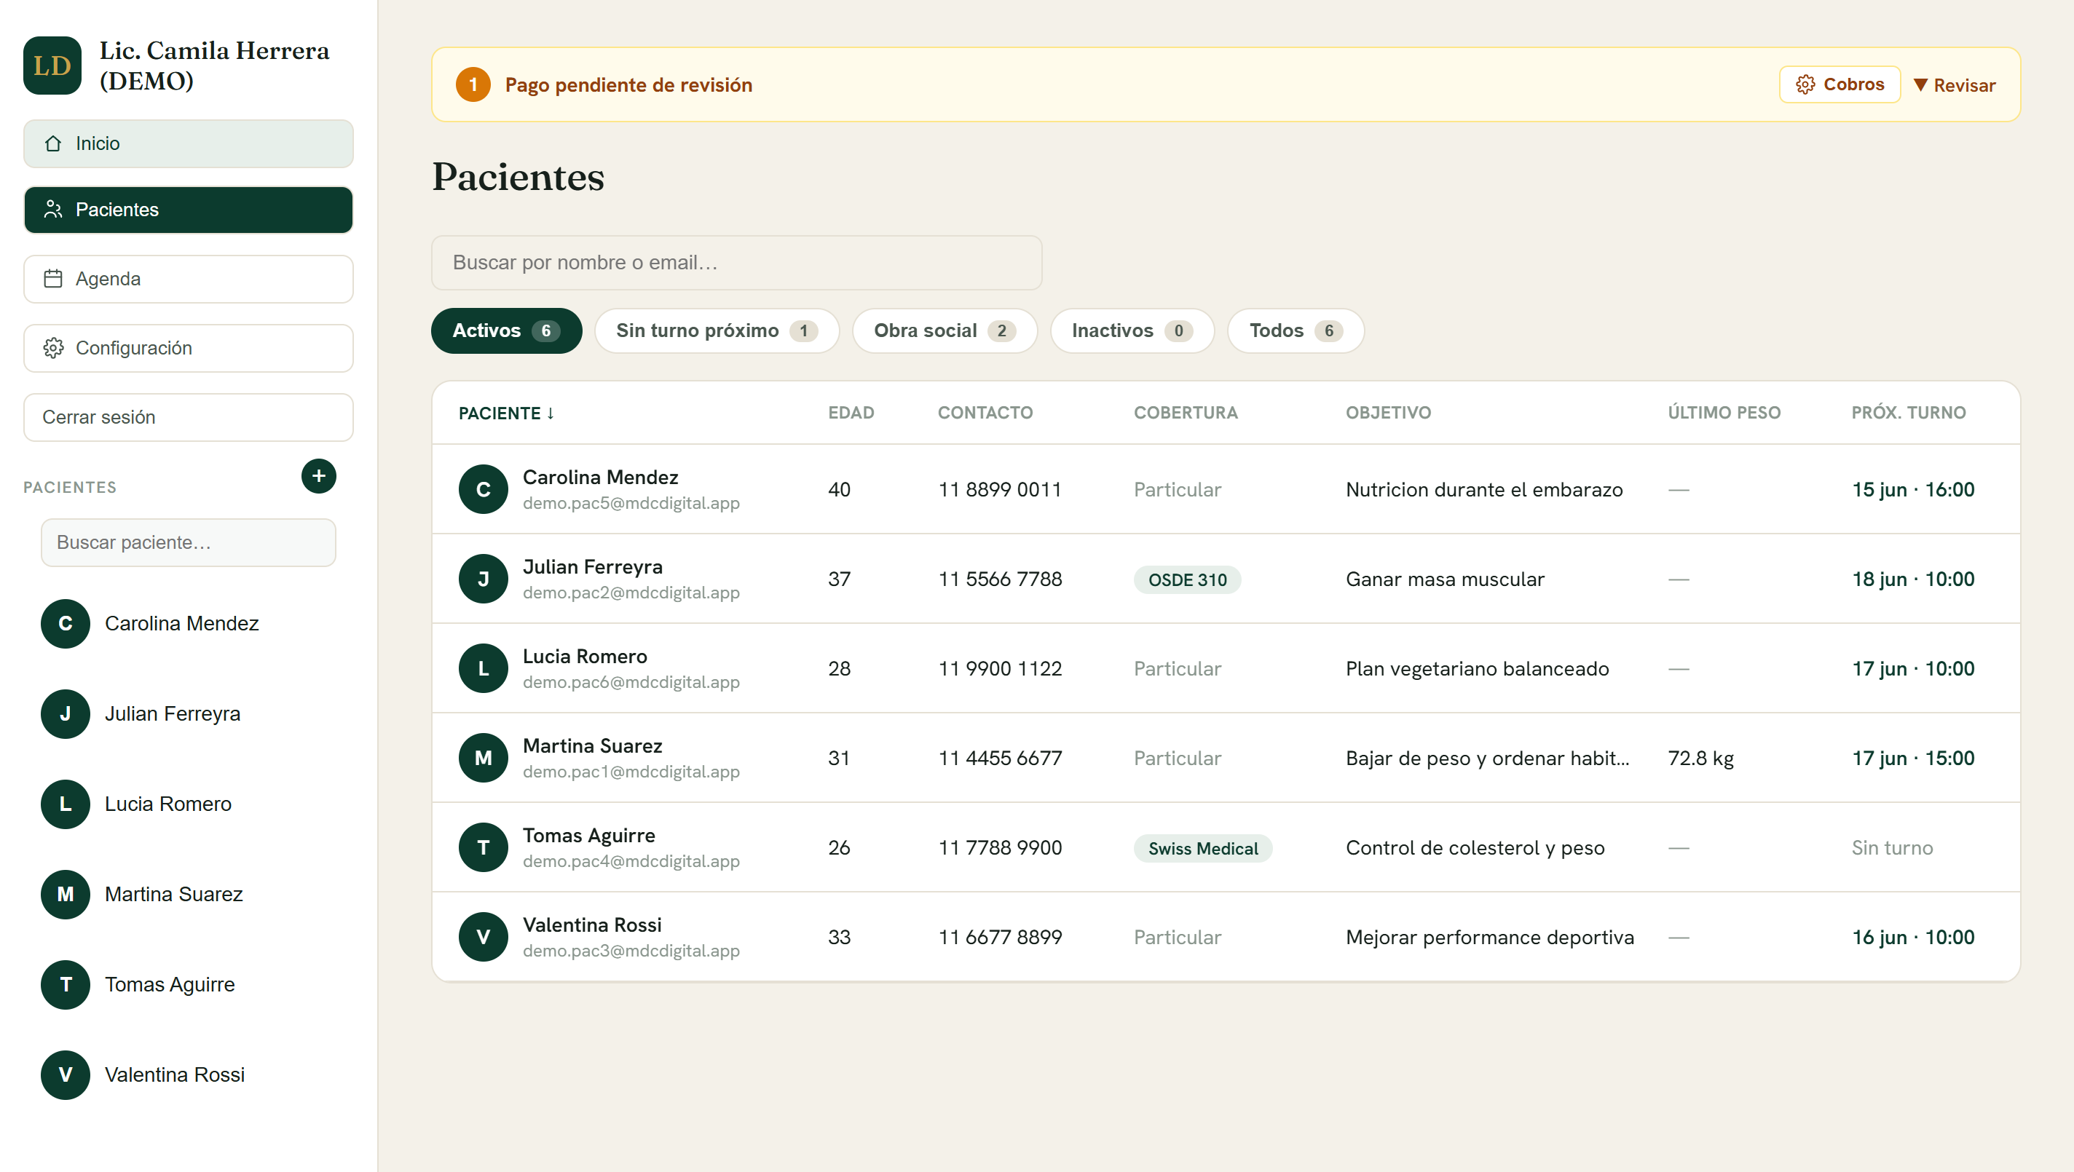The height and width of the screenshot is (1172, 2074).
Task: Click the 15 jun · 16:00 appointment
Action: tap(1913, 489)
